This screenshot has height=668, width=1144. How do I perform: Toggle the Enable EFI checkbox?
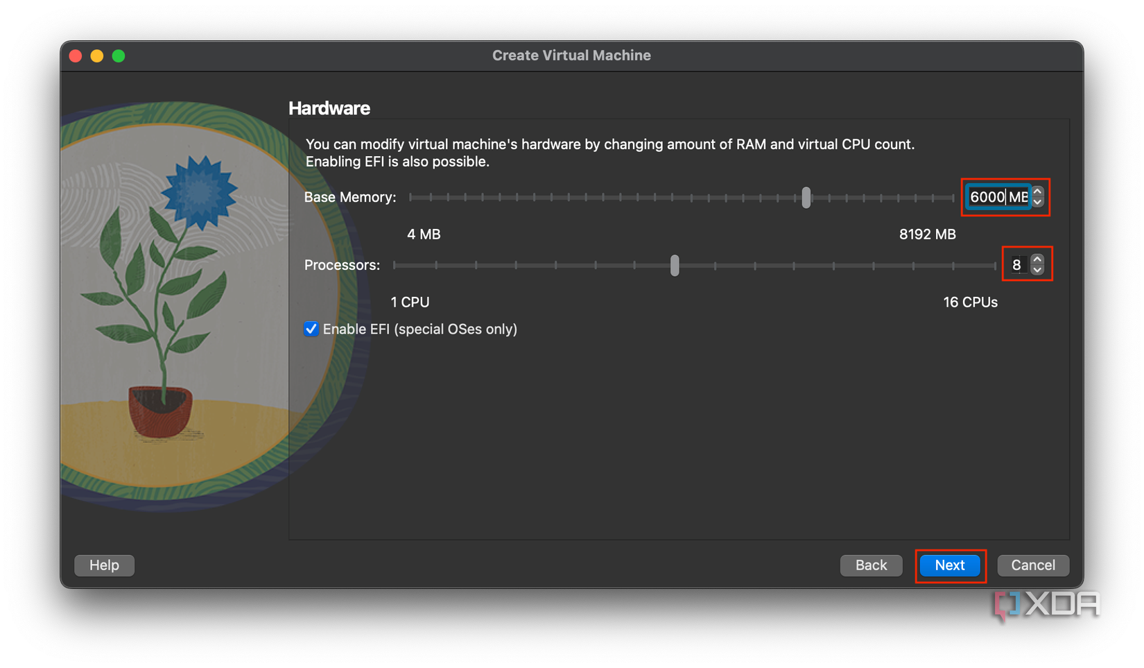311,329
